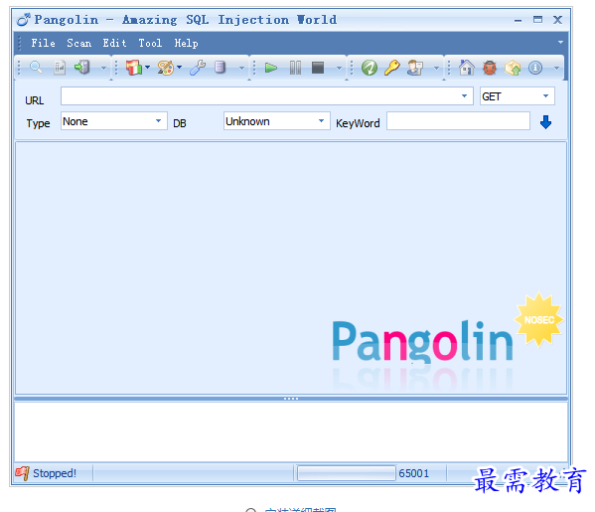Open the palette icon dropdown arrow
595x512 pixels.
tap(179, 68)
